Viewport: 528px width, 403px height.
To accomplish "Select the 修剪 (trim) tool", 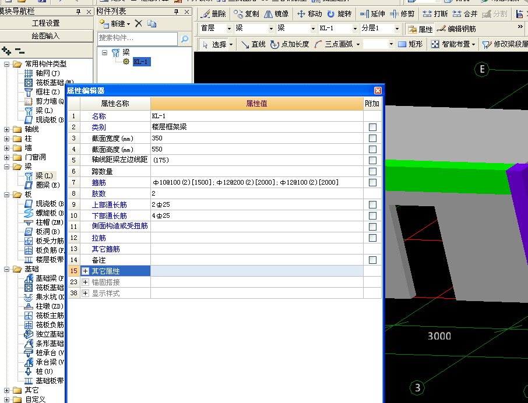I will (x=402, y=14).
